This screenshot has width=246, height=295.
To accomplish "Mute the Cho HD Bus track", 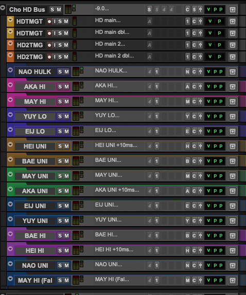I will pyautogui.click(x=59, y=10).
